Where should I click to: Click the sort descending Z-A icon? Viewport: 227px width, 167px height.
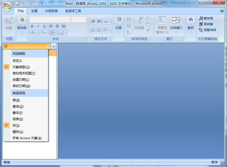point(129,26)
